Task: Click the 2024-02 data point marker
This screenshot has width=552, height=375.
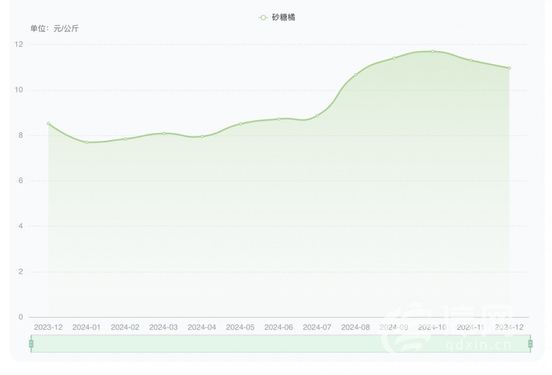Action: click(125, 139)
